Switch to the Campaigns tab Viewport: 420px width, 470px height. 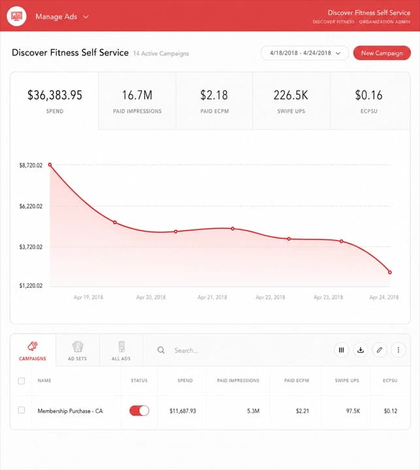(33, 350)
